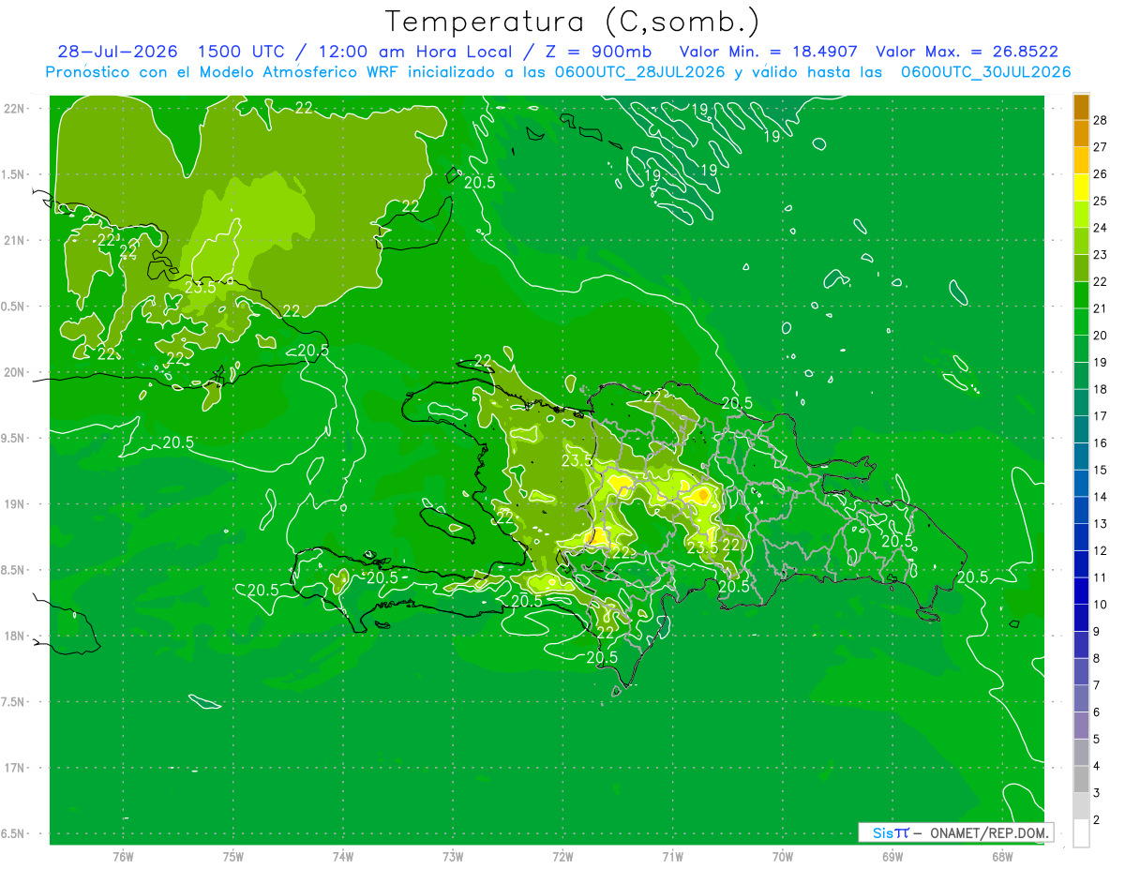Click the '68W' longitude axis label
Viewport: 1125px width, 869px height.
[x=1001, y=857]
